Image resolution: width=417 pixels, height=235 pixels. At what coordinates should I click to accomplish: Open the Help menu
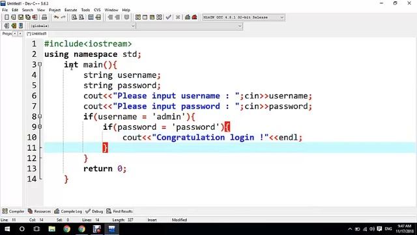coord(126,10)
